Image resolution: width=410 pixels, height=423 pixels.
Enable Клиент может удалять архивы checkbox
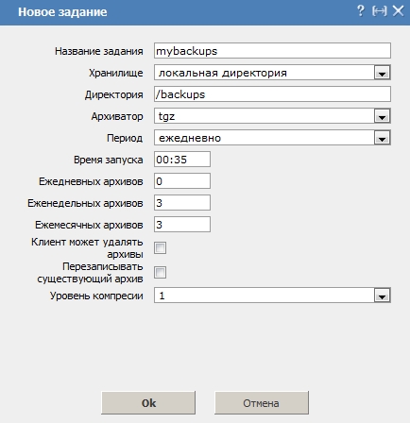(x=160, y=248)
